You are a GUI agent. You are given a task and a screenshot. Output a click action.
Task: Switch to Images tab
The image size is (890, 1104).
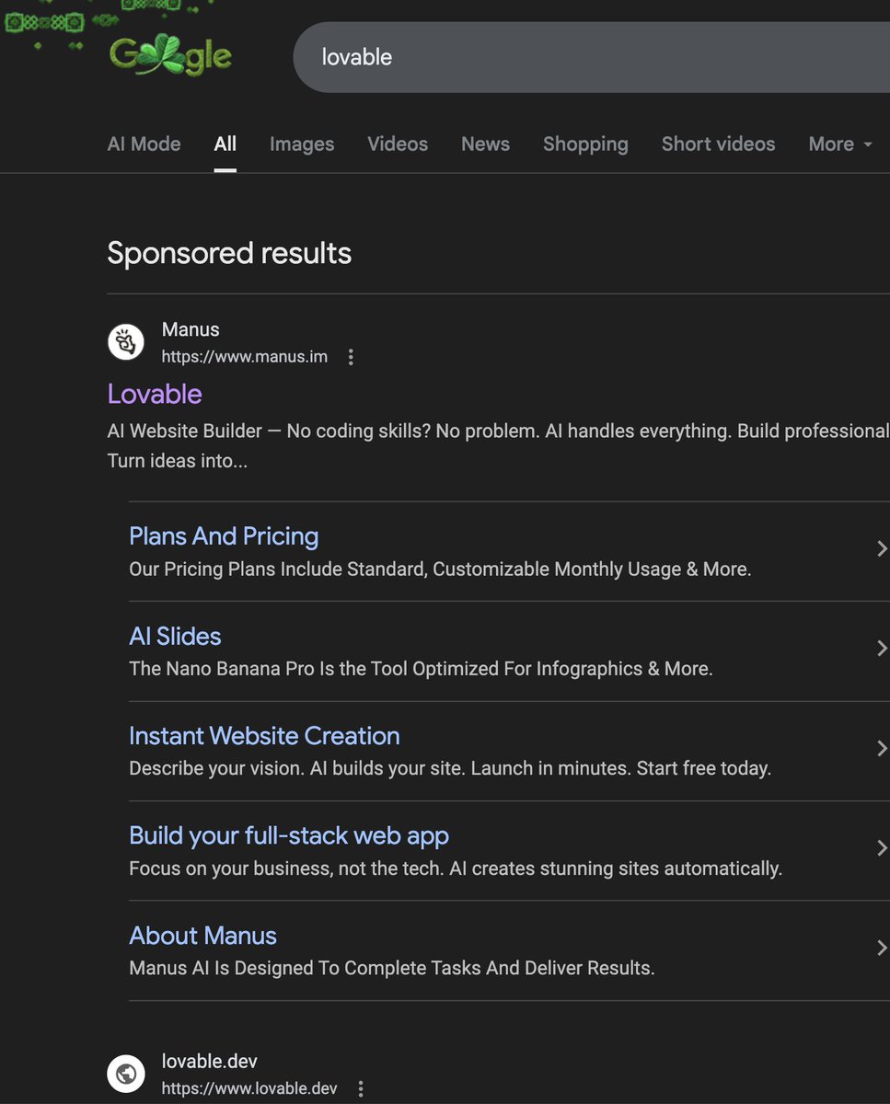click(x=302, y=144)
